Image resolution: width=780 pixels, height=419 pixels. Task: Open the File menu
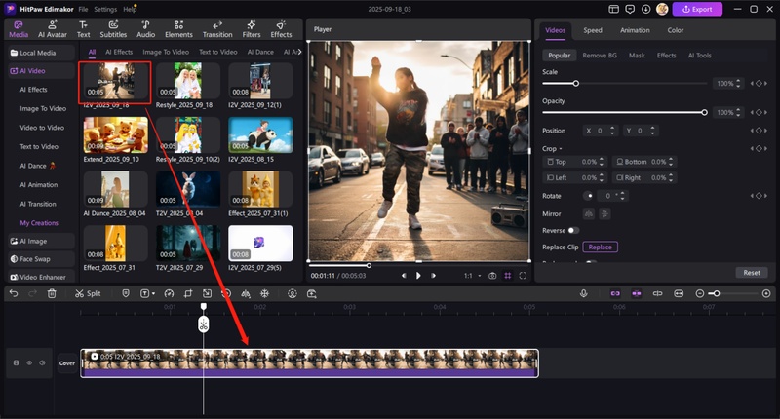click(83, 9)
